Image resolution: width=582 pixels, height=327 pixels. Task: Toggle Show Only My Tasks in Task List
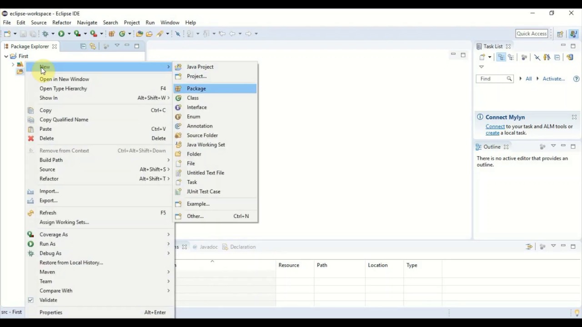tap(547, 57)
